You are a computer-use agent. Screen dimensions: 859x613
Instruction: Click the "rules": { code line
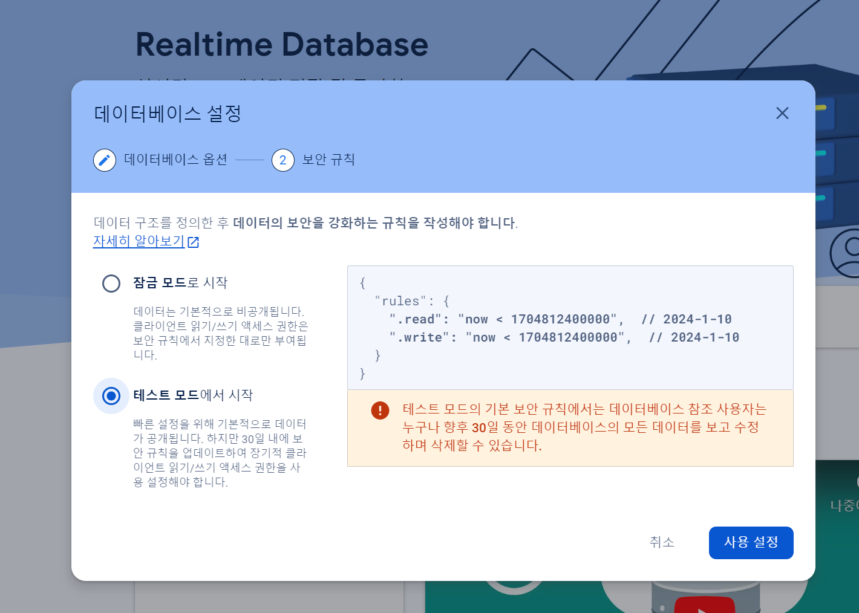pyautogui.click(x=412, y=301)
